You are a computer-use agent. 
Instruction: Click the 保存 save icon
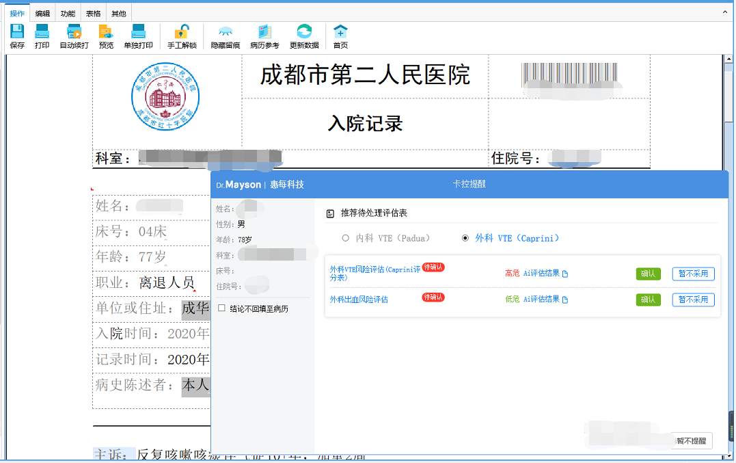[17, 31]
